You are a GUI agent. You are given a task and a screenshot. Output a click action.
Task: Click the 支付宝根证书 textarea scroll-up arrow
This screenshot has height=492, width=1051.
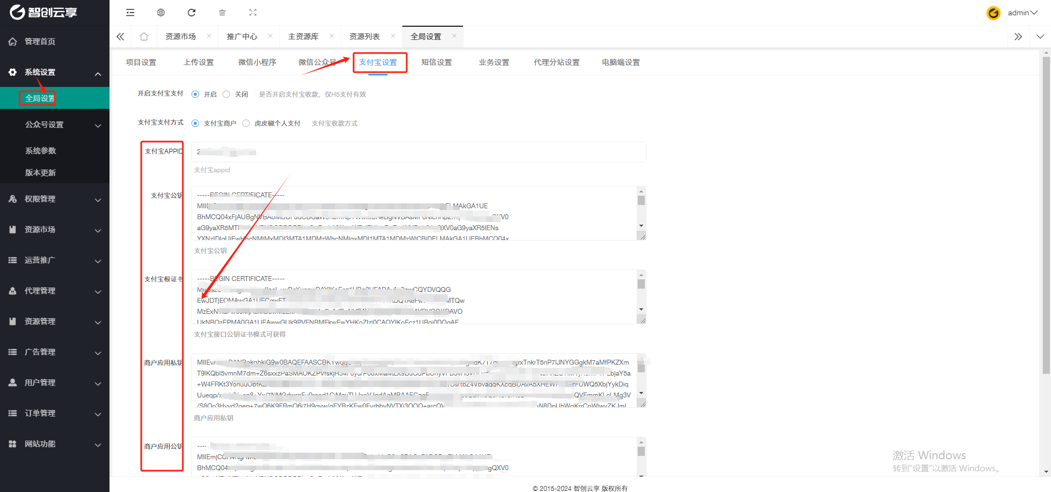tap(641, 274)
